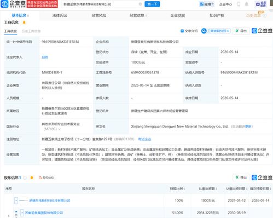Select organization code MAKD81ER-1
Image resolution: width=273 pixels, height=218 pixels.
tap(52, 72)
